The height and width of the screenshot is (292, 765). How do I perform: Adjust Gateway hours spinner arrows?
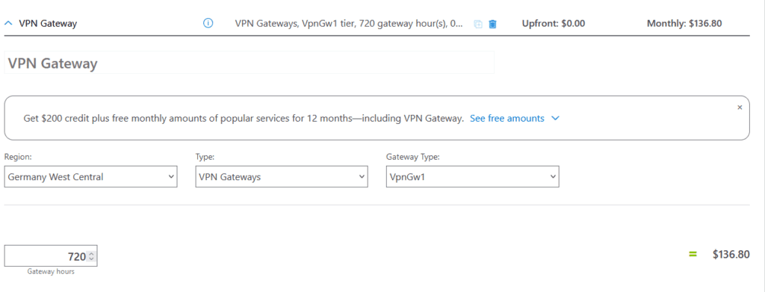coord(91,256)
